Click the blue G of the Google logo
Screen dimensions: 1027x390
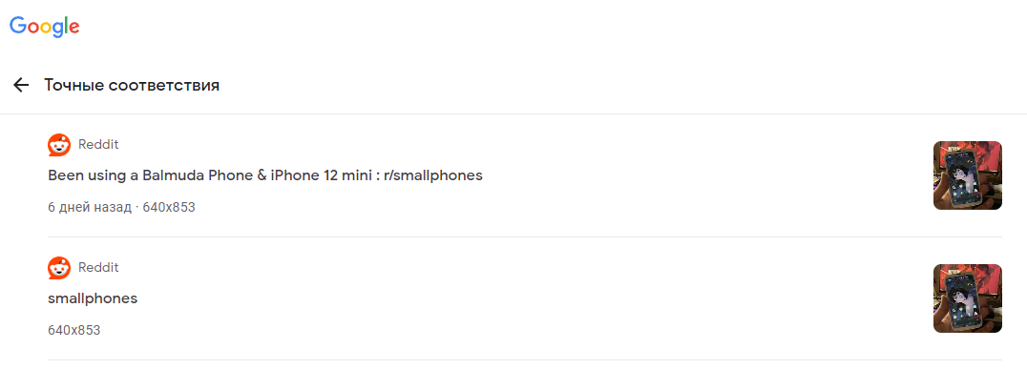18,25
